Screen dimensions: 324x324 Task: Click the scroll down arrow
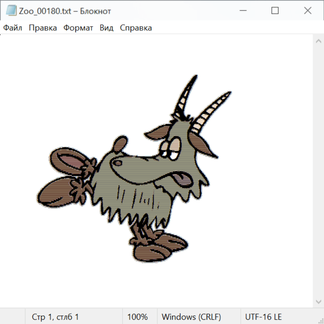pos(318,301)
